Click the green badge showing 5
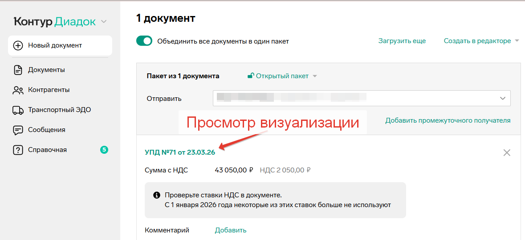 point(104,150)
